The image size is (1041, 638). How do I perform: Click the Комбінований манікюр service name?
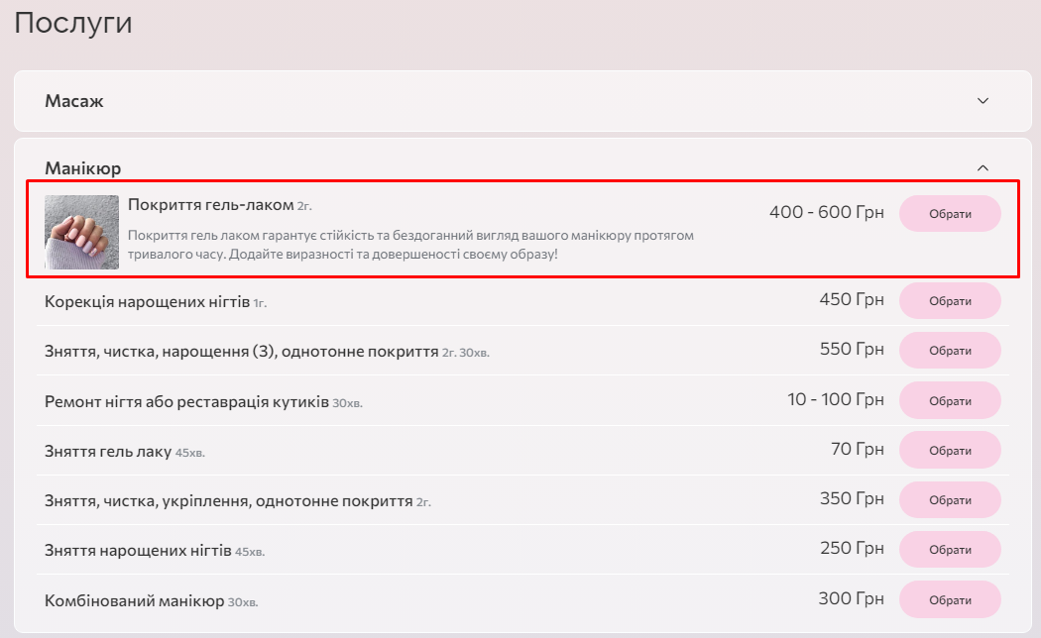(x=135, y=601)
